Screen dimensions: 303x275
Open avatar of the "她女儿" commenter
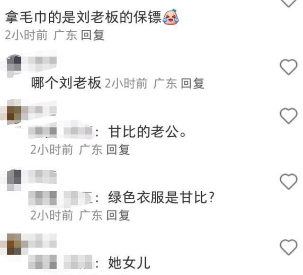click(x=14, y=244)
